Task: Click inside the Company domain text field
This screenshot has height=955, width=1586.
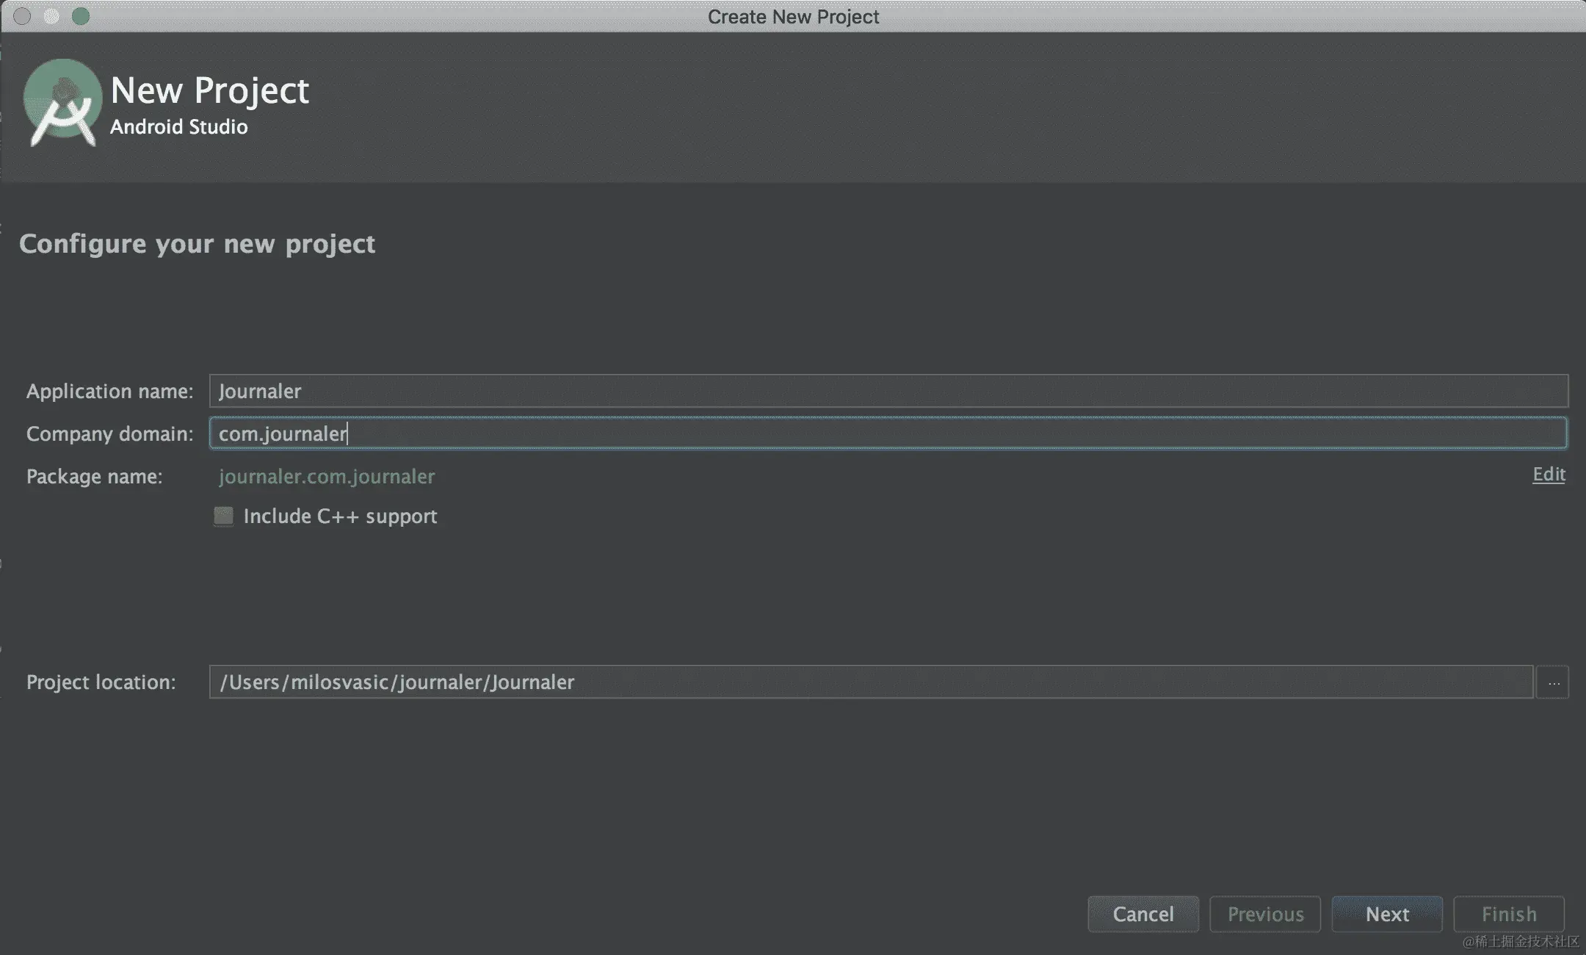Action: [888, 433]
